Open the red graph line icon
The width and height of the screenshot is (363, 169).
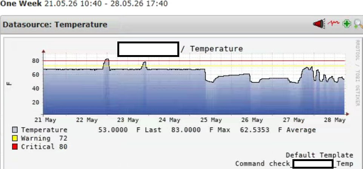[334, 23]
